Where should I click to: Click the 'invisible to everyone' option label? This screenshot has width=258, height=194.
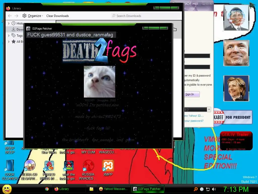[198, 85]
